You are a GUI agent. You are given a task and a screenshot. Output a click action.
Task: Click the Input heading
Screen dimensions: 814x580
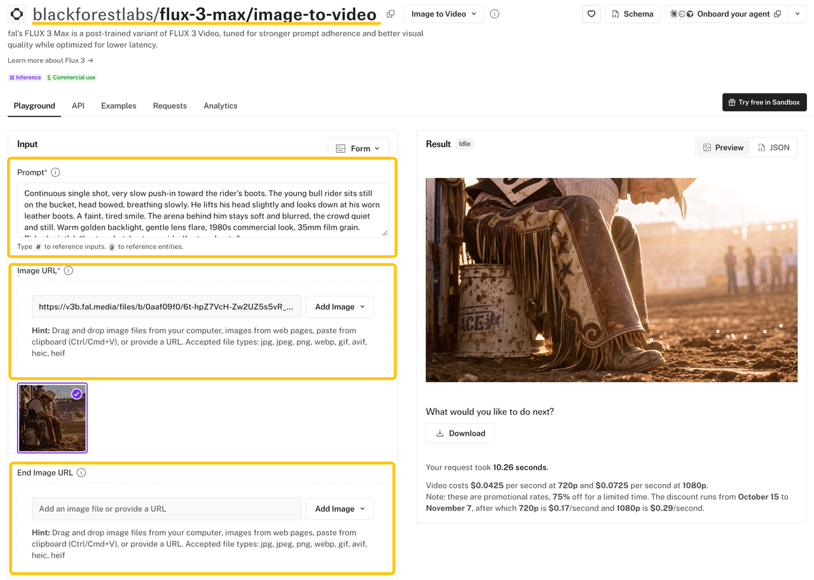(x=27, y=144)
